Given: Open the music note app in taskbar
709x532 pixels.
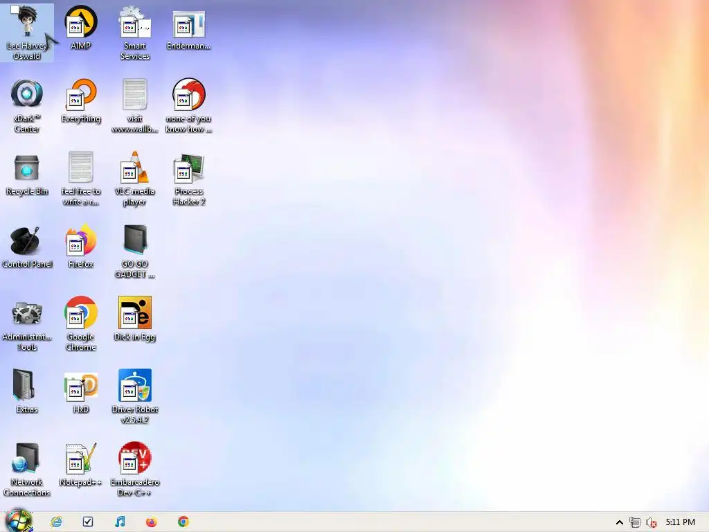Looking at the screenshot, I should 120,522.
